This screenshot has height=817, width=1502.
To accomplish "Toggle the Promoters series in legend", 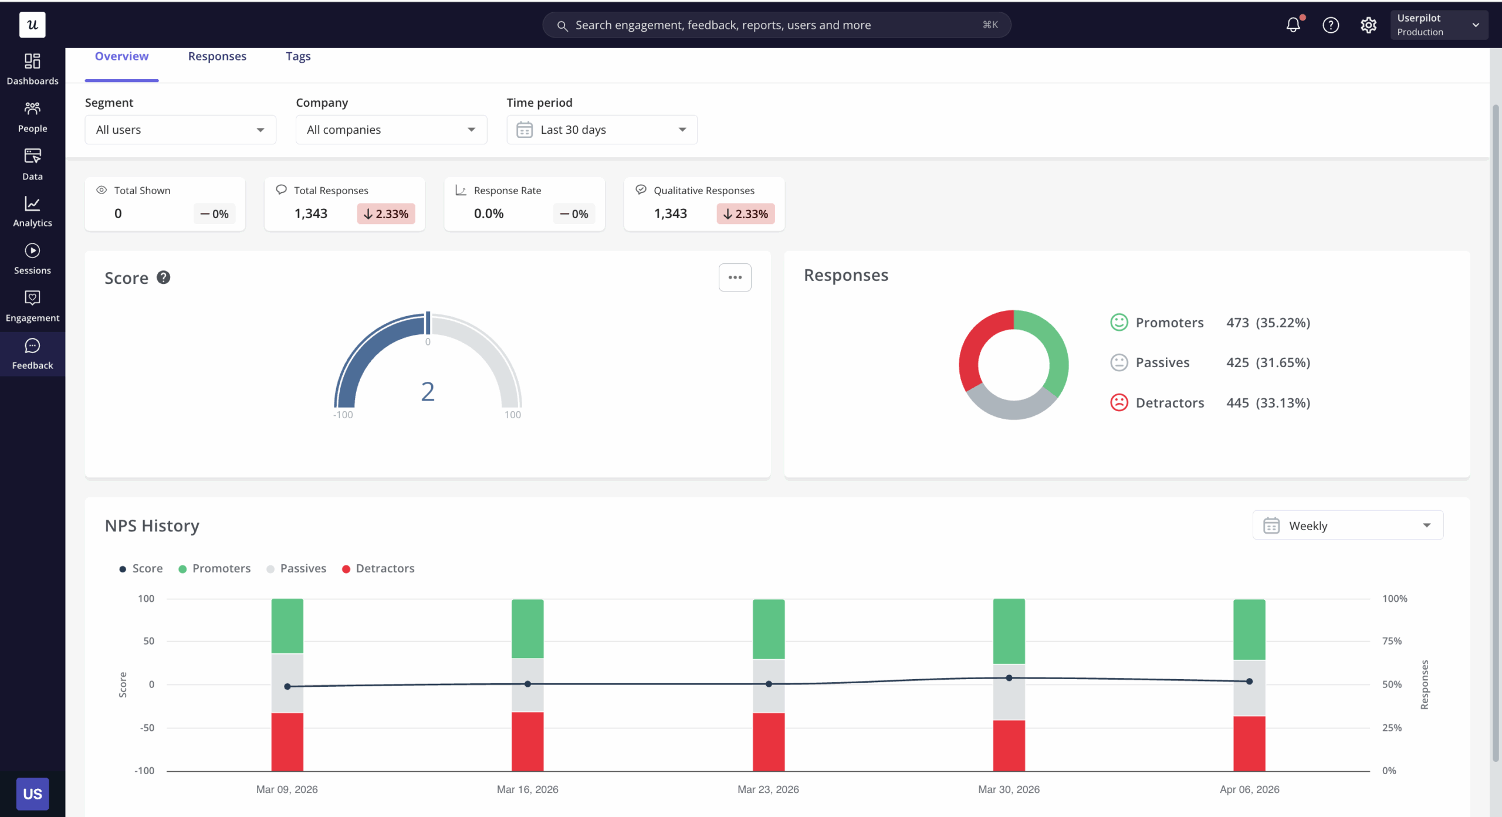I will point(214,568).
